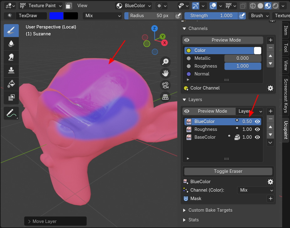Switch to wireframe shading
This screenshot has width=290, height=228.
tap(253, 6)
